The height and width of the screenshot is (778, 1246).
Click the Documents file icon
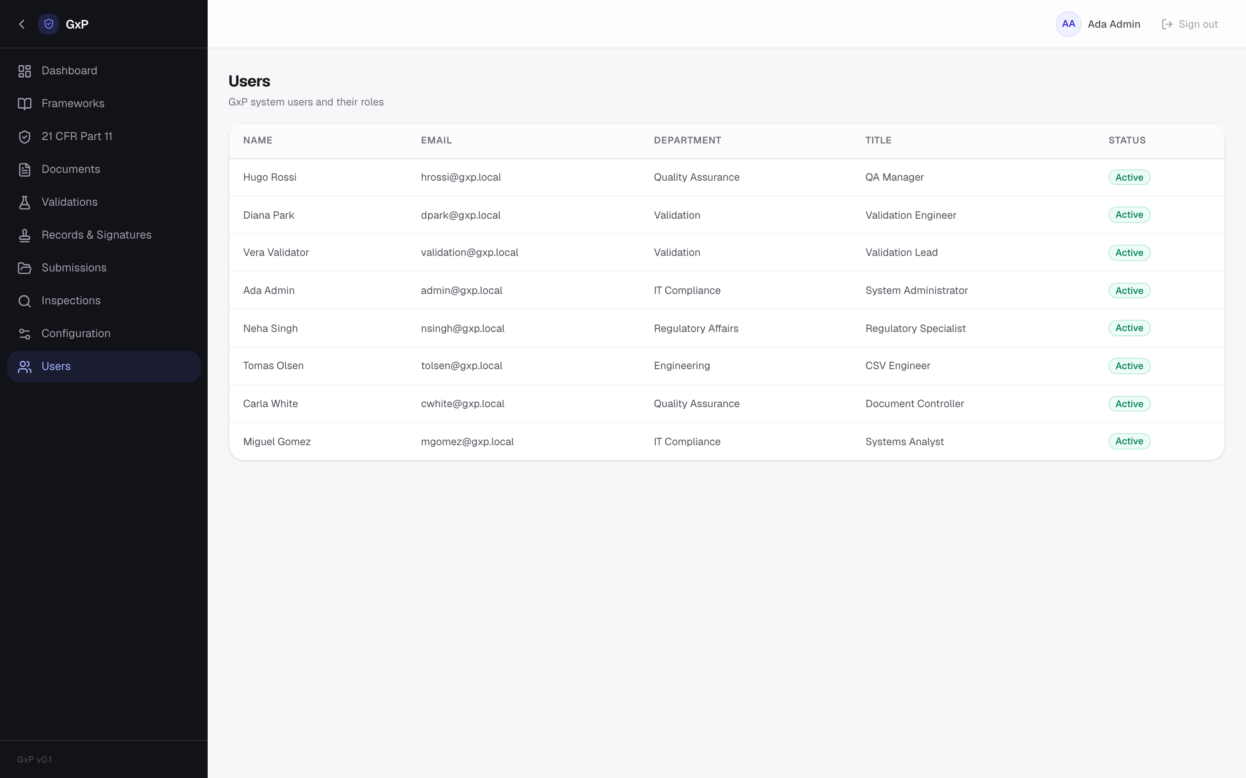coord(25,170)
